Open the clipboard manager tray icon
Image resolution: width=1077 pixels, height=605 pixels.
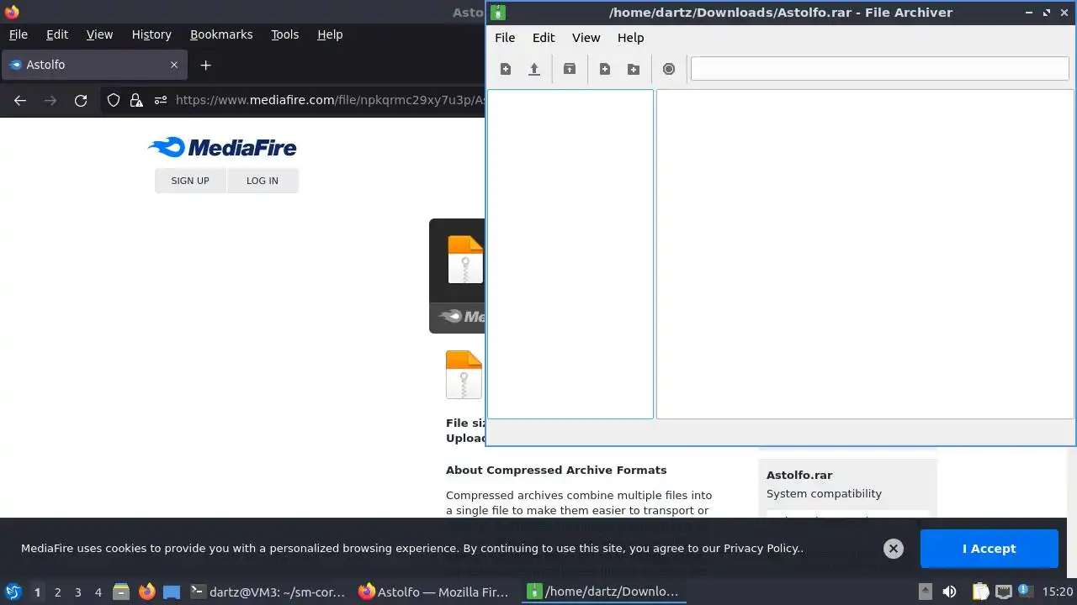pos(980,592)
